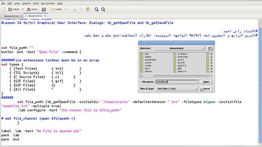Image resolution: width=262 pixels, height=147 pixels.
Task: Click the editor vertical scrollbar down arrow
Action: point(260,144)
